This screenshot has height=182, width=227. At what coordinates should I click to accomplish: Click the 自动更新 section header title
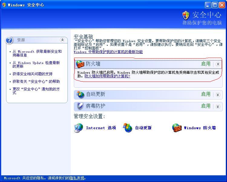click(x=96, y=94)
